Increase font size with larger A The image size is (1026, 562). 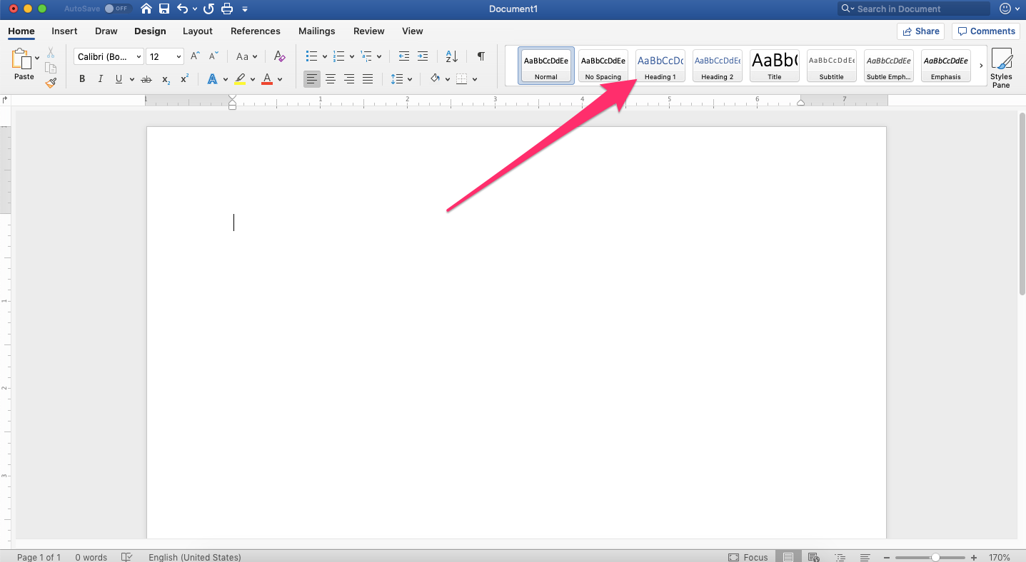pyautogui.click(x=195, y=56)
